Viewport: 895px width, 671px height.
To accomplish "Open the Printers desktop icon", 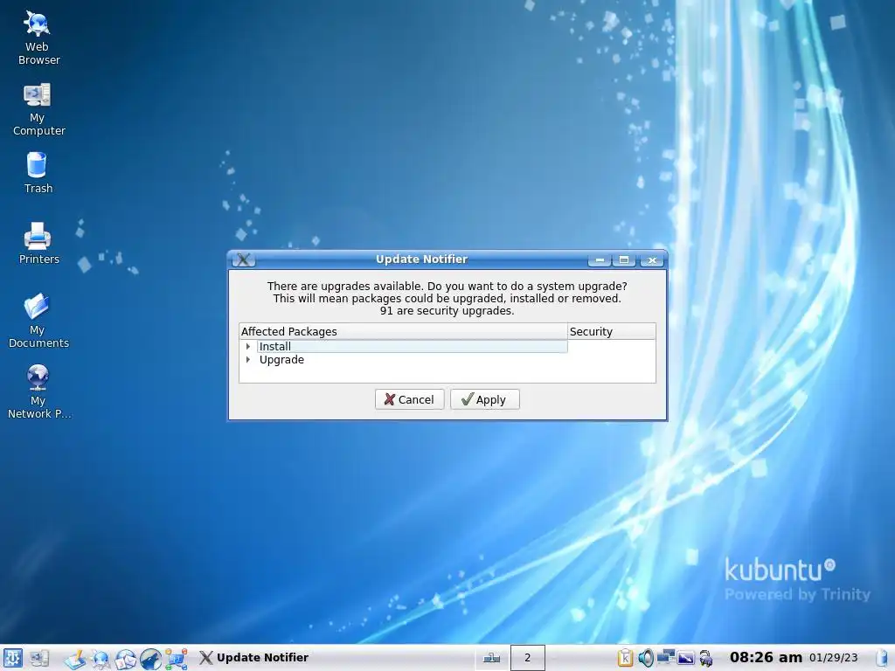I will click(38, 243).
